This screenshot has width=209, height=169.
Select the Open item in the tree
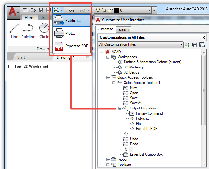click(x=134, y=93)
